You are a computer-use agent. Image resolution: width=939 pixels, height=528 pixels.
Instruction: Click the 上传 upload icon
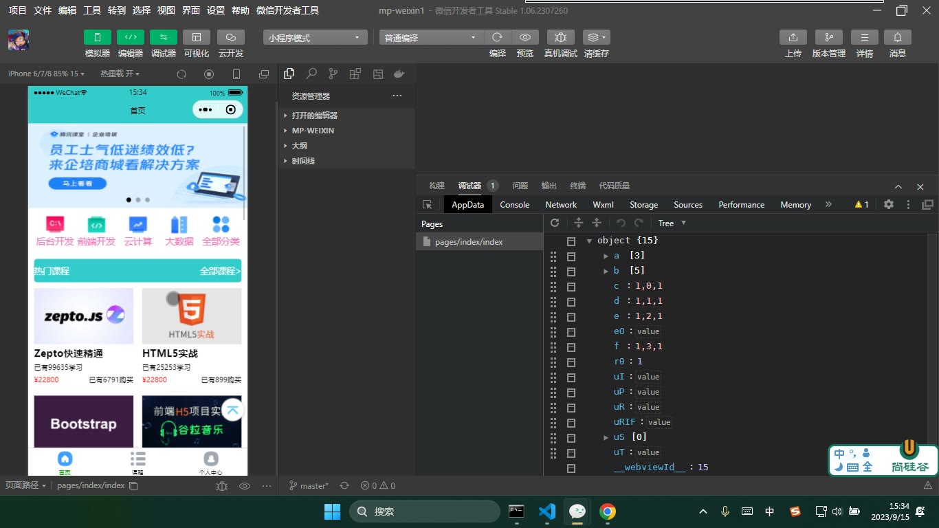pos(793,37)
